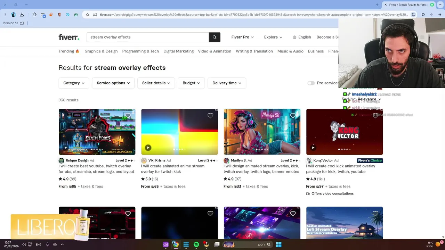Open gig 'I will create best youtube, twitch overlay'
Viewport: 445px width, 250px height.
click(x=96, y=169)
